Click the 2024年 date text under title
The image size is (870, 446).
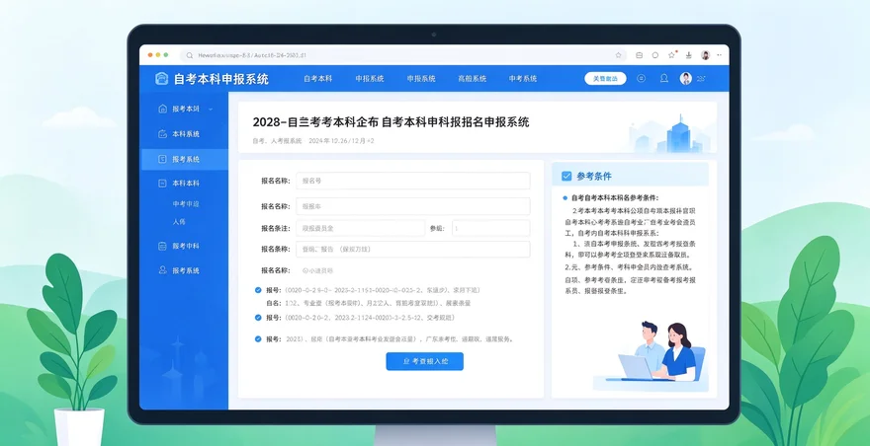pos(341,141)
